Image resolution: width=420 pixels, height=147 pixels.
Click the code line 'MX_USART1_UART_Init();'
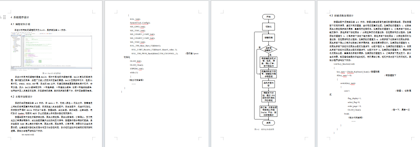point(142,34)
